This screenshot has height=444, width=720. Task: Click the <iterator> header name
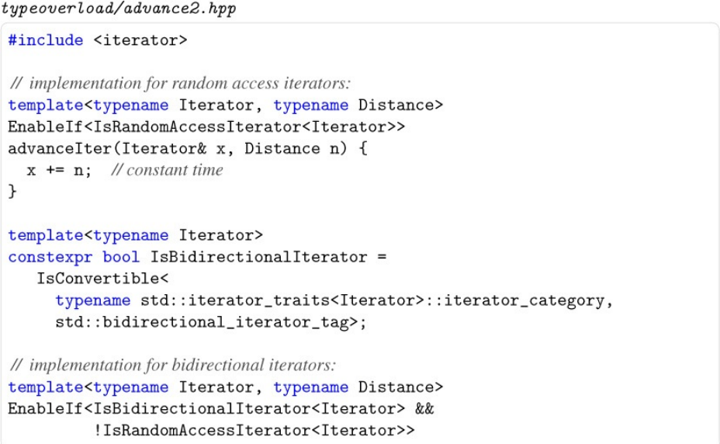pos(140,40)
